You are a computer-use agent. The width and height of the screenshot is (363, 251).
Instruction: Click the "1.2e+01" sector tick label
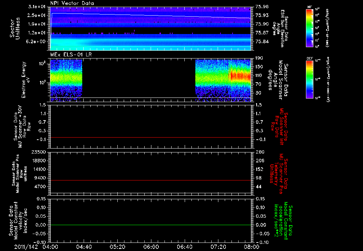click(37, 33)
